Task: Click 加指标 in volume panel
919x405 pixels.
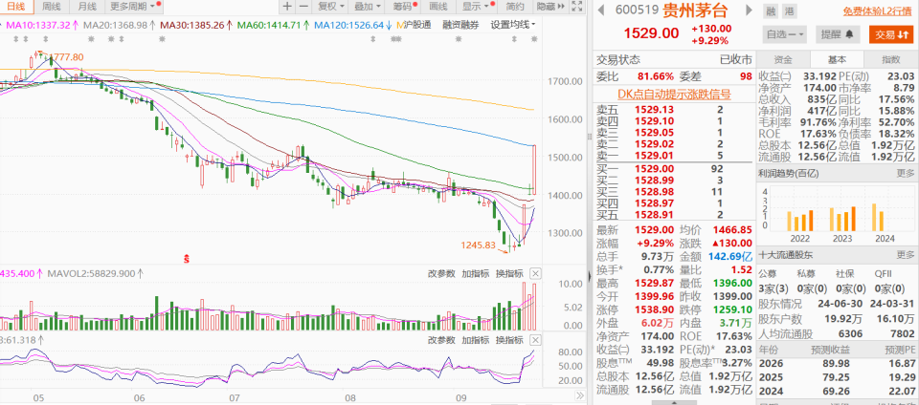Action: click(x=476, y=273)
